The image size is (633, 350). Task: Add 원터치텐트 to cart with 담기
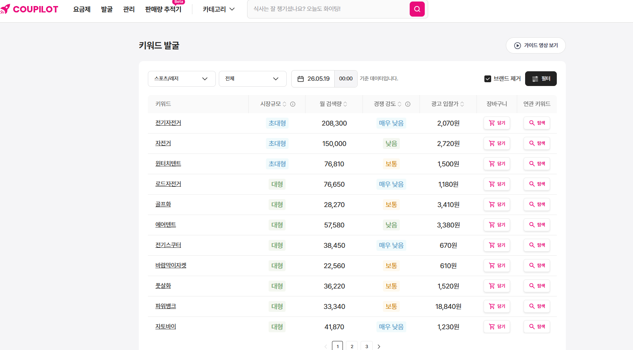click(x=497, y=164)
